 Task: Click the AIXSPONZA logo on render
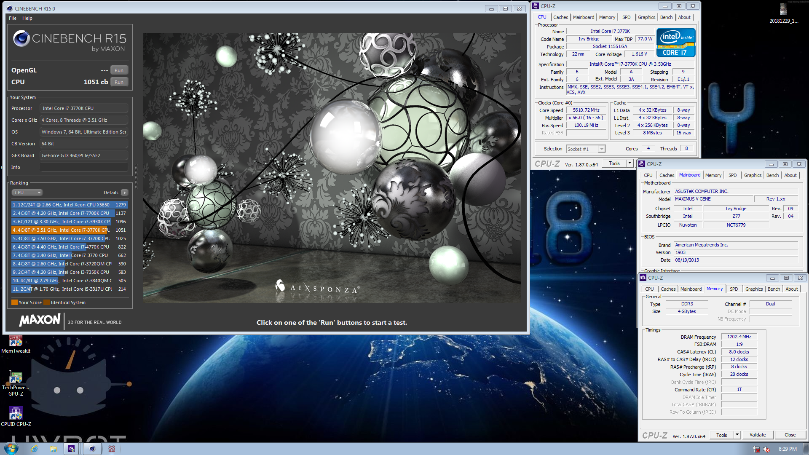317,287
